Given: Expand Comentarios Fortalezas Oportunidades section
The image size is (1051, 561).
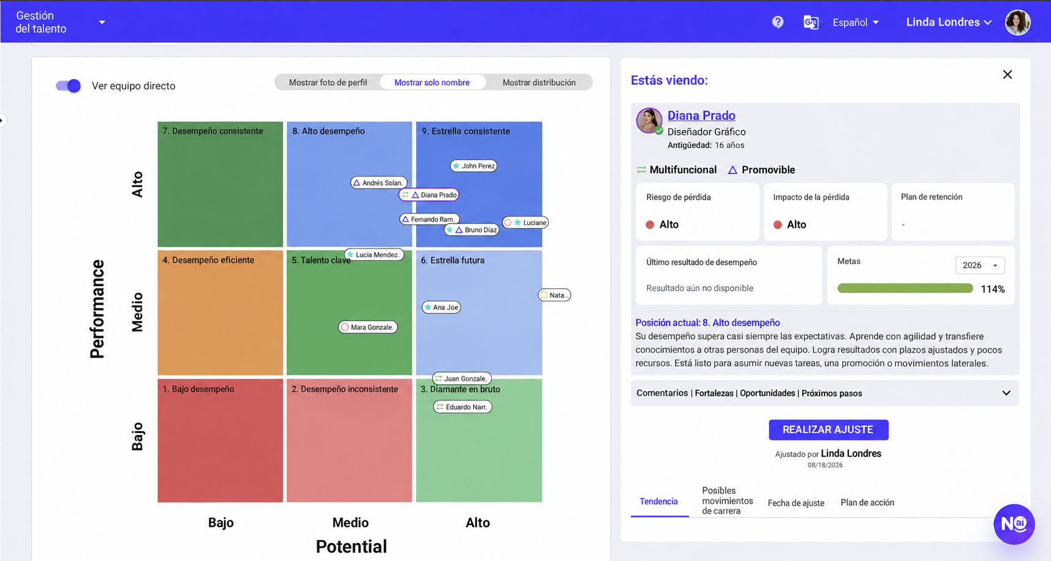Looking at the screenshot, I should 824,393.
